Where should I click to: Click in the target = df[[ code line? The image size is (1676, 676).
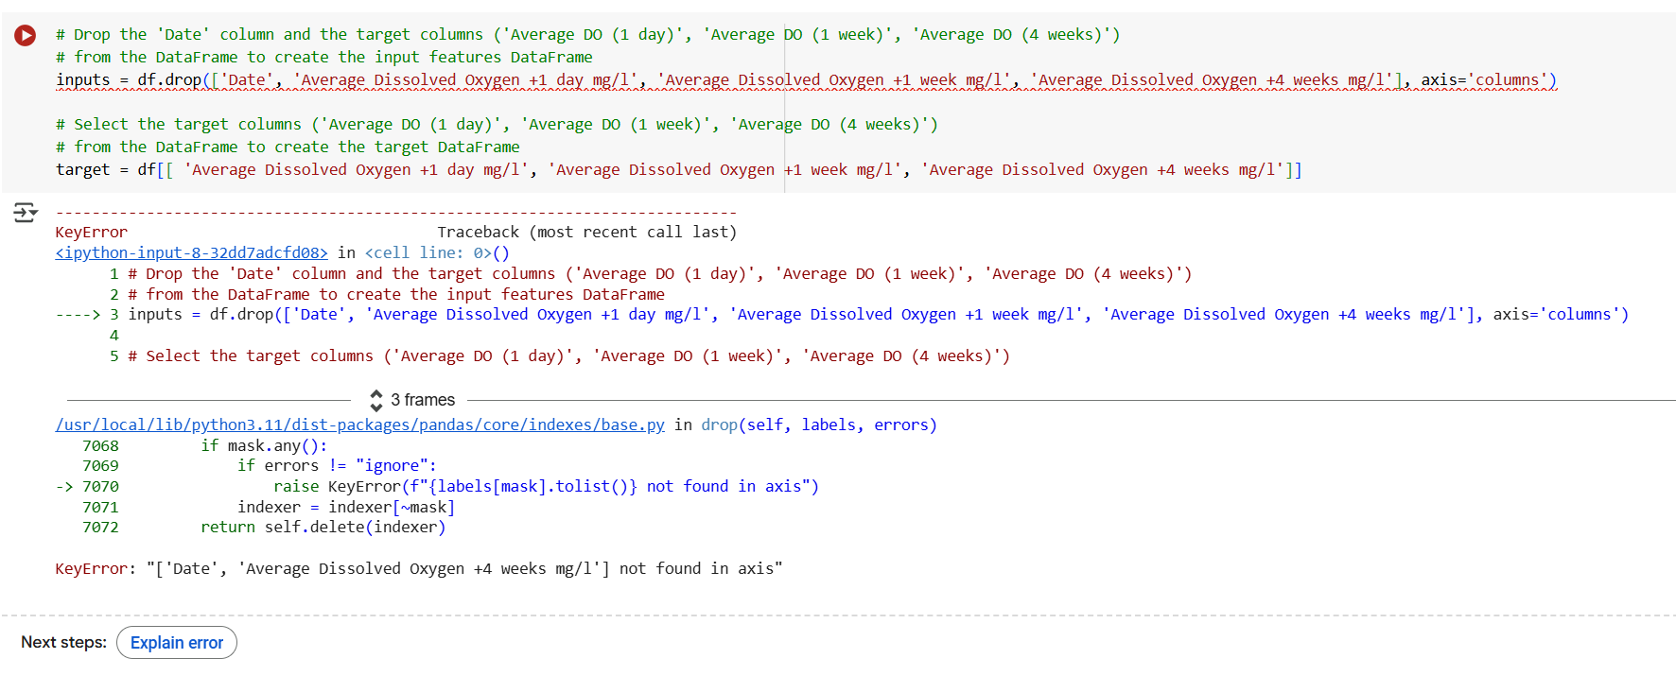pos(678,170)
